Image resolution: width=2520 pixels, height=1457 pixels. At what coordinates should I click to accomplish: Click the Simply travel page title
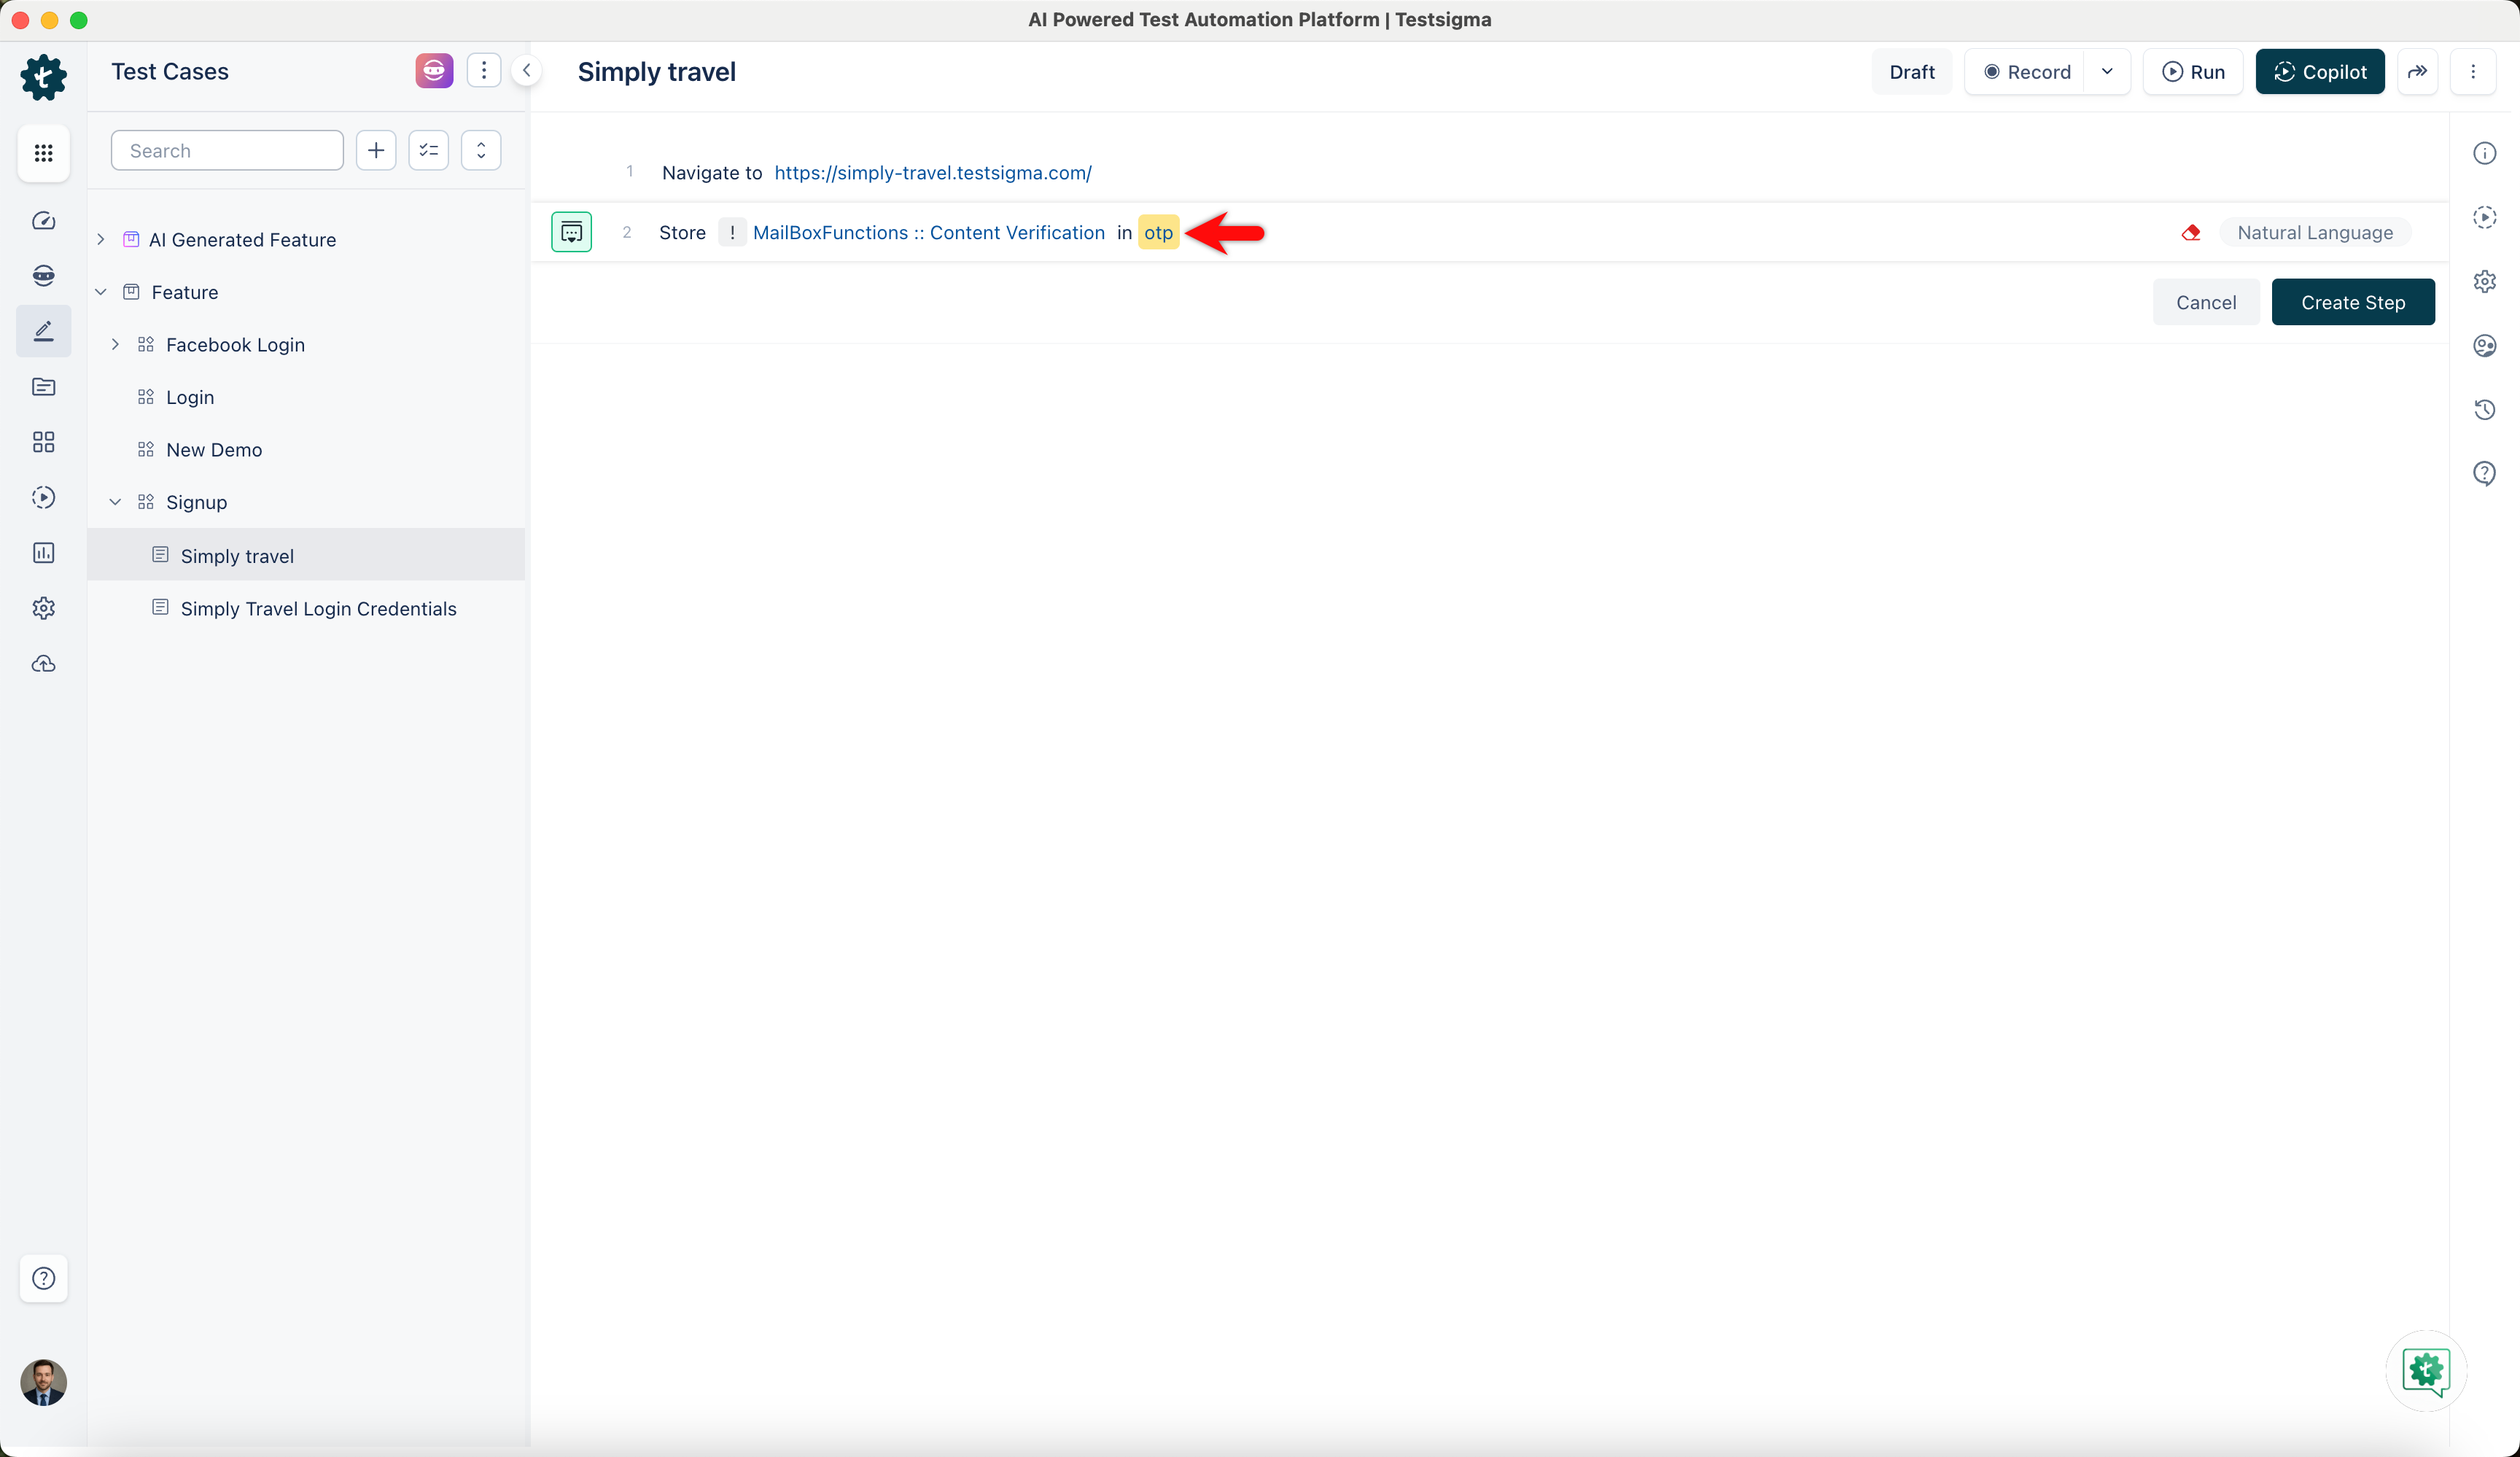point(656,72)
